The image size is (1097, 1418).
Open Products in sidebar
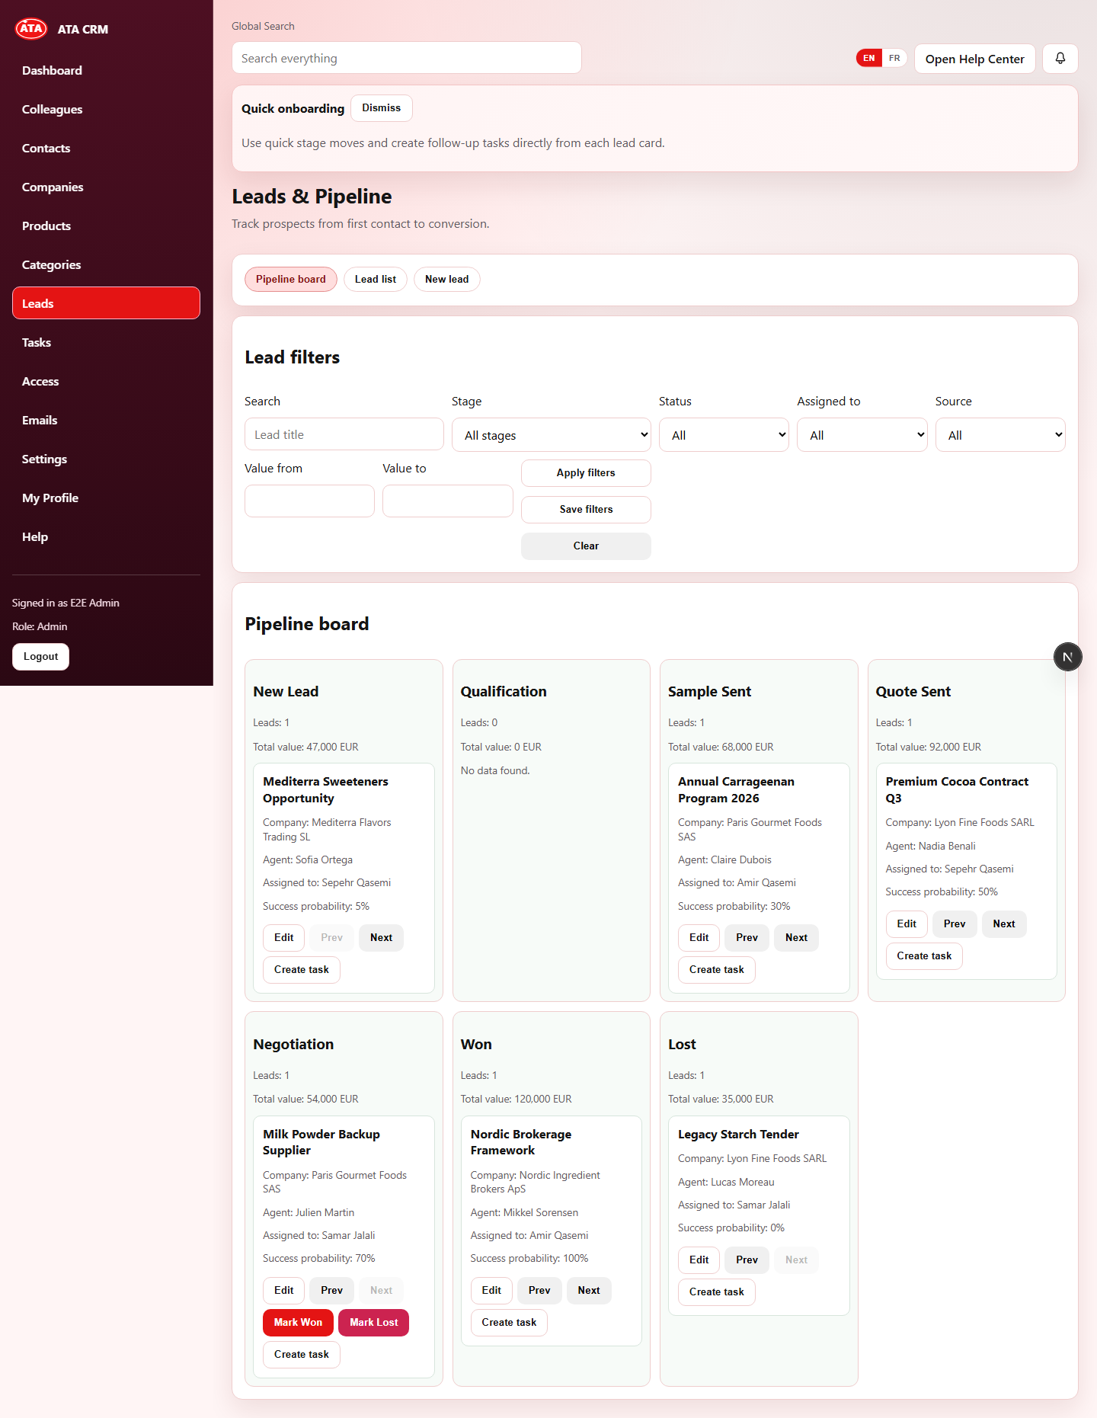click(106, 226)
